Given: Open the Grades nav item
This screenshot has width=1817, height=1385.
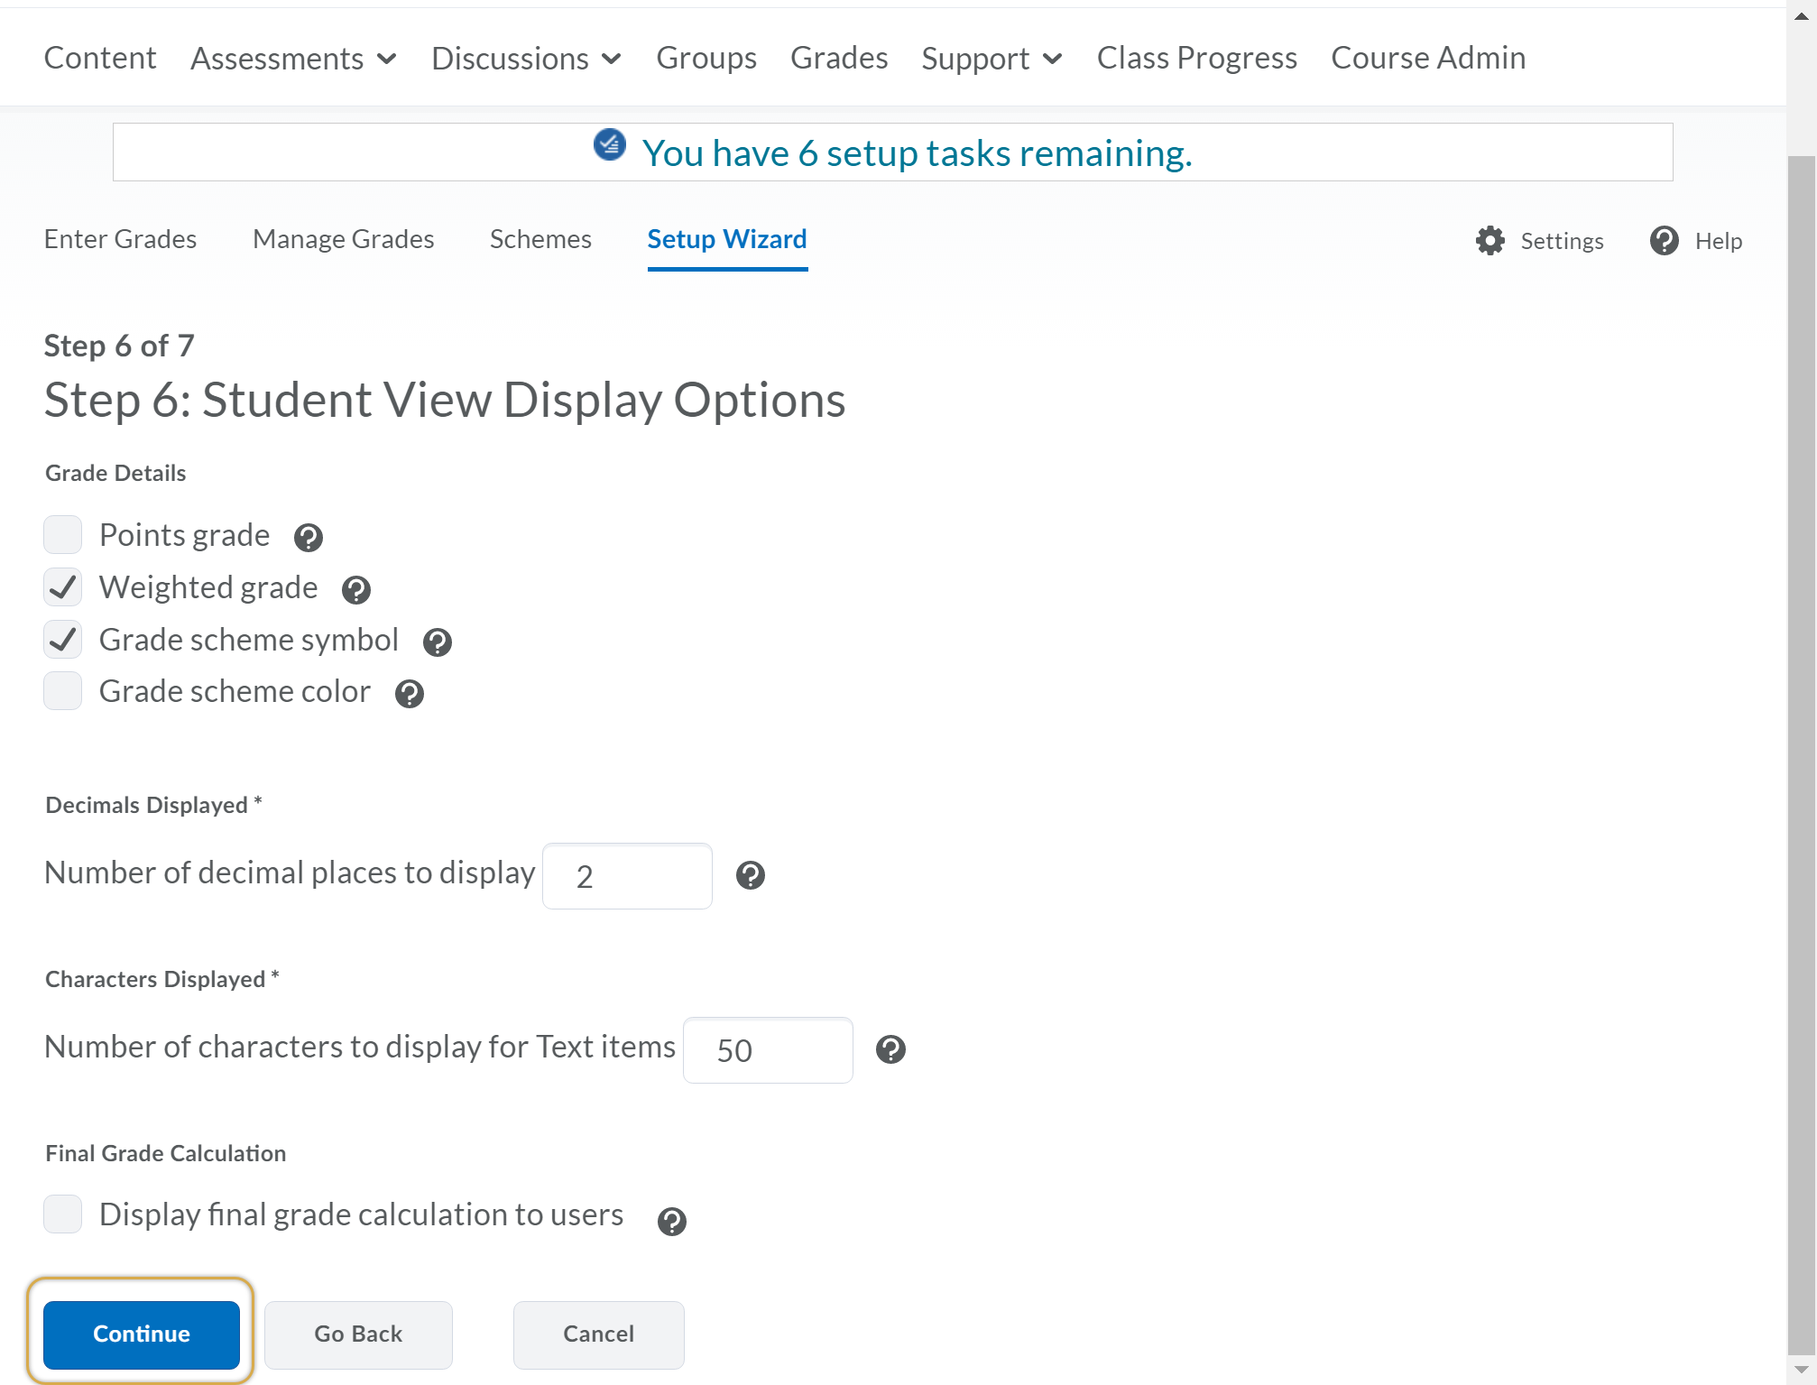Looking at the screenshot, I should (x=839, y=58).
